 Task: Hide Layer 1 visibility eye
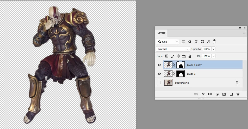[x=159, y=74]
